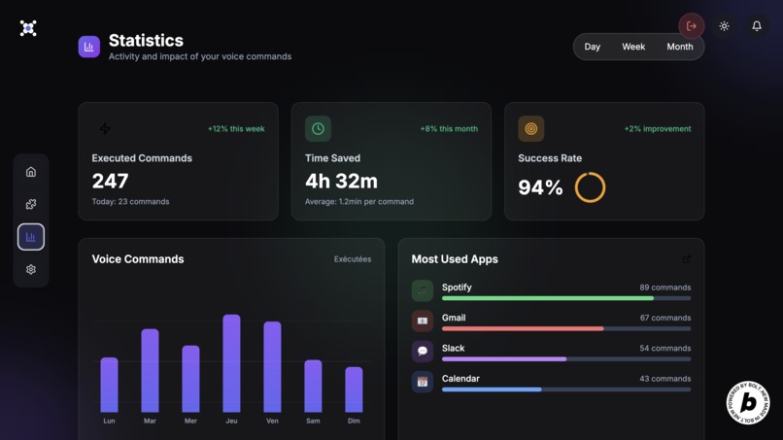This screenshot has height=440, width=783.
Task: Switch to the Month view
Action: [680, 47]
